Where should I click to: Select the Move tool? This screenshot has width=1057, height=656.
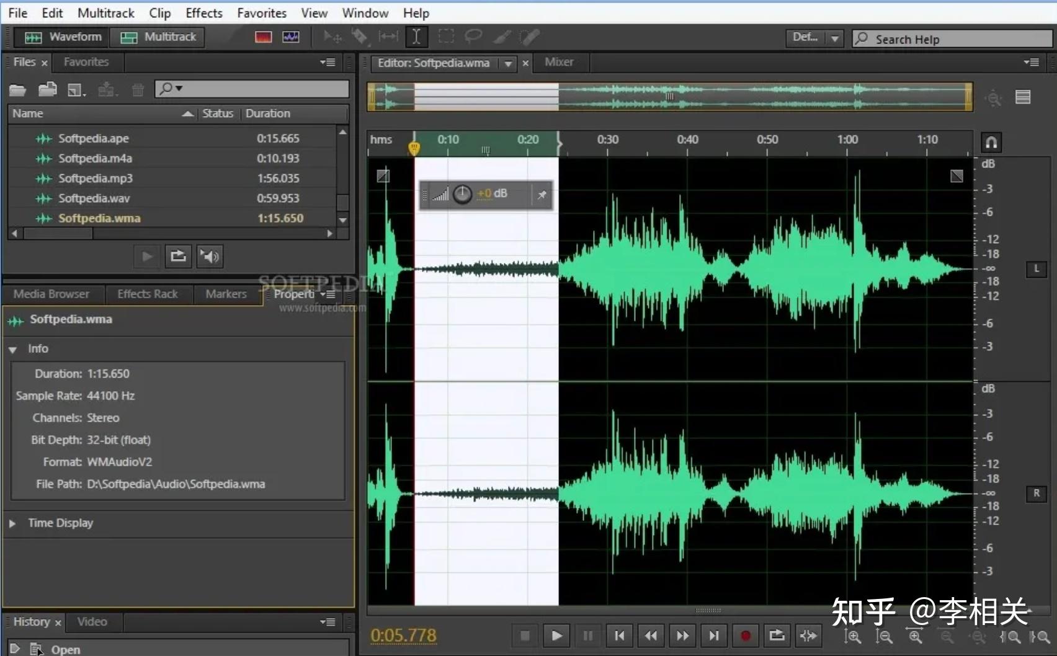tap(332, 37)
